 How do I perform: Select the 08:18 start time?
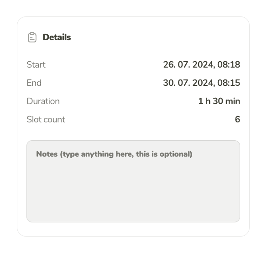click(229, 64)
